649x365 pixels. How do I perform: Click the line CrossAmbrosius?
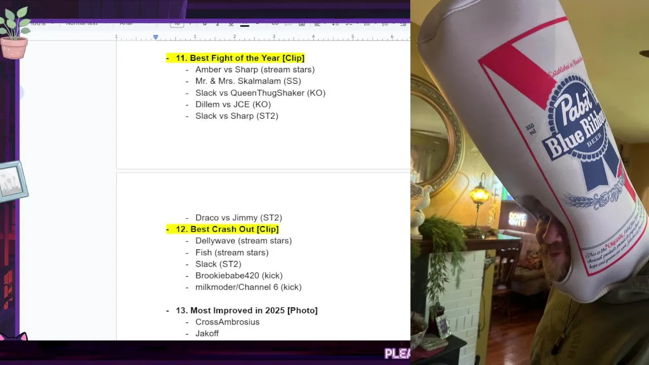[x=227, y=322]
